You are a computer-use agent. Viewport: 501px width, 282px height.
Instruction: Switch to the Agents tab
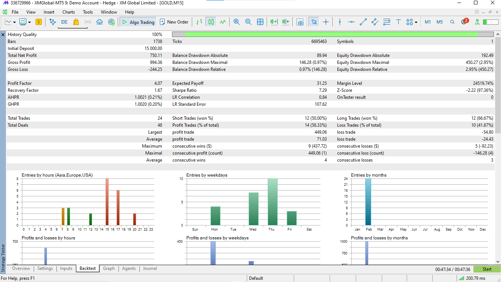[129, 268]
